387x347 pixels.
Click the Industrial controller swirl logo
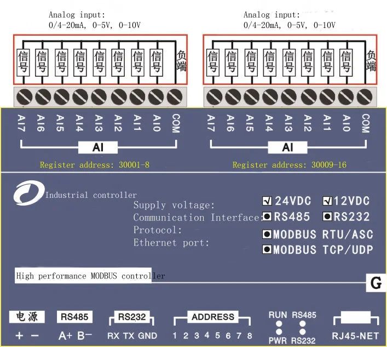[29, 193]
